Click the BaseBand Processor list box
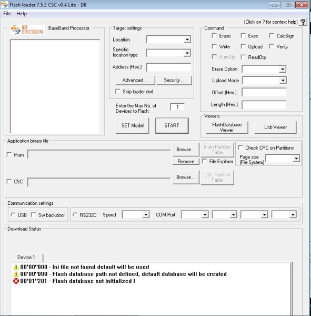Screen dimensions: 311x316 click(x=55, y=86)
